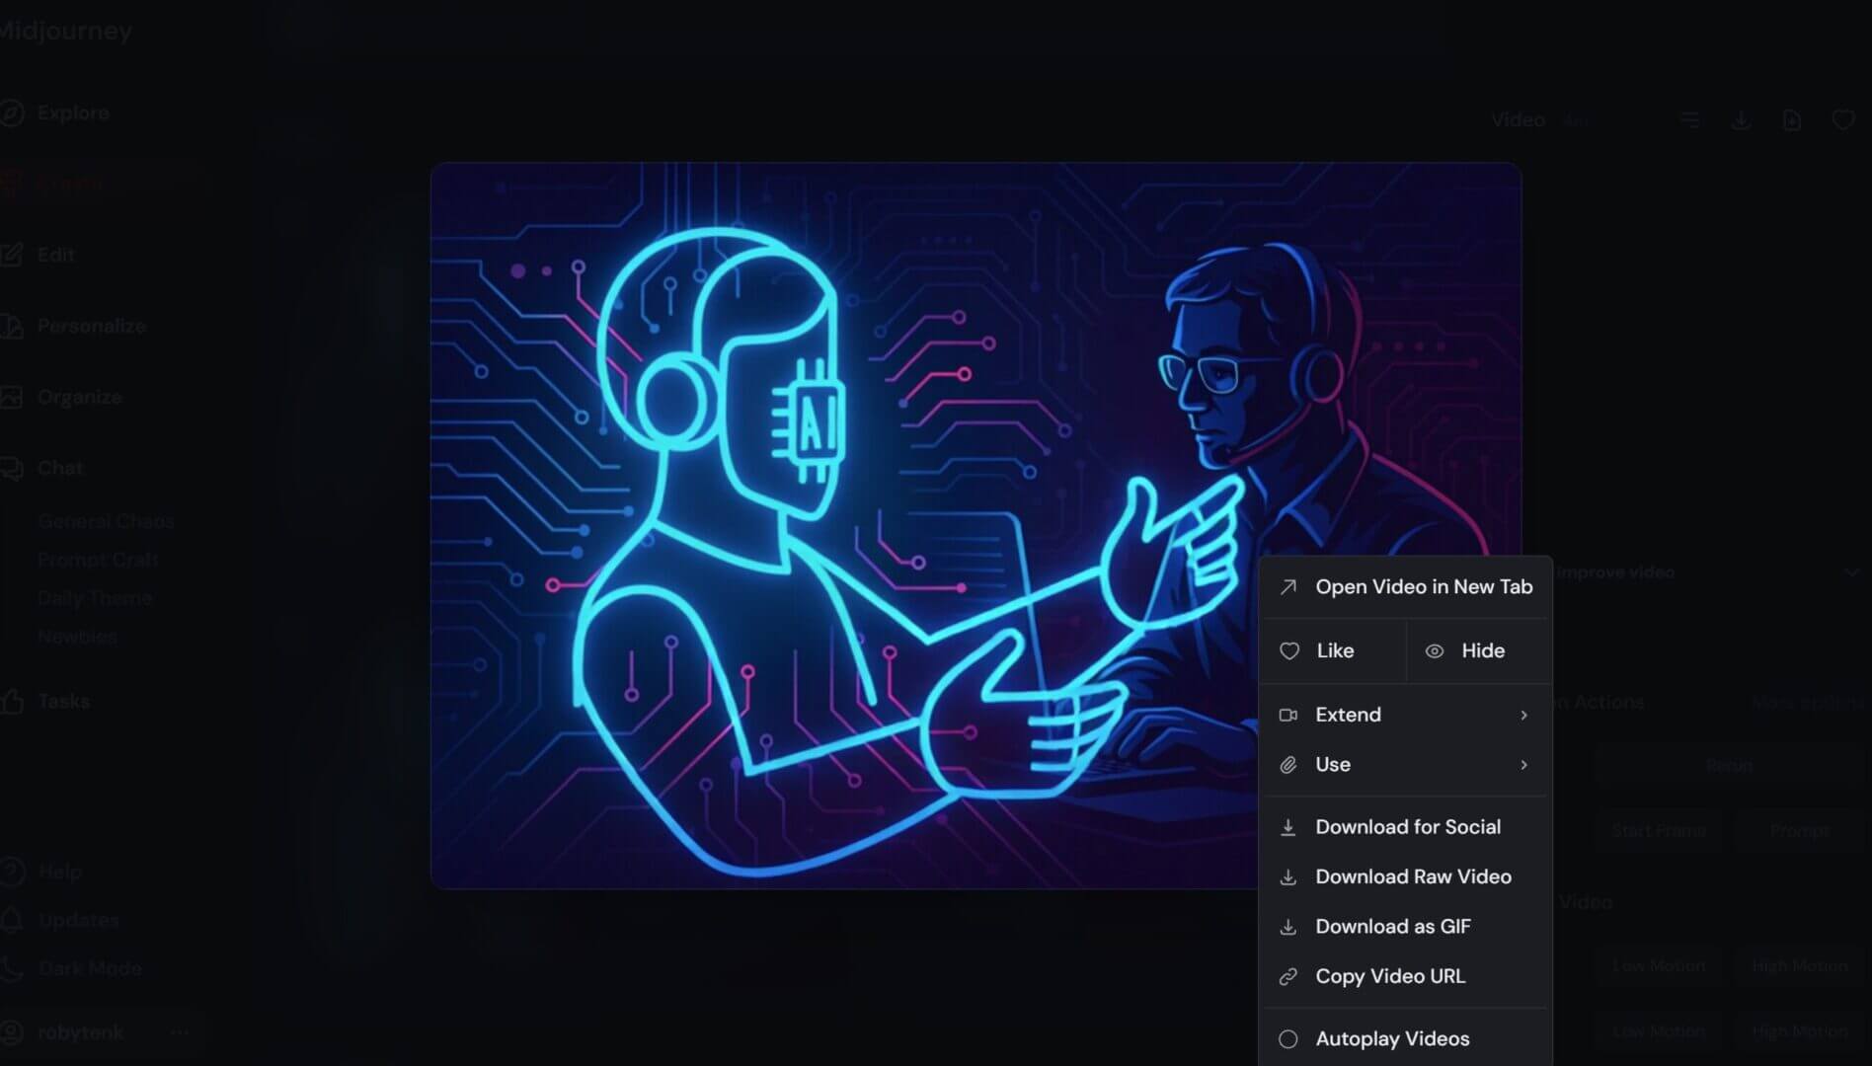Image resolution: width=1872 pixels, height=1066 pixels.
Task: Select Download Raw Video
Action: click(x=1412, y=877)
